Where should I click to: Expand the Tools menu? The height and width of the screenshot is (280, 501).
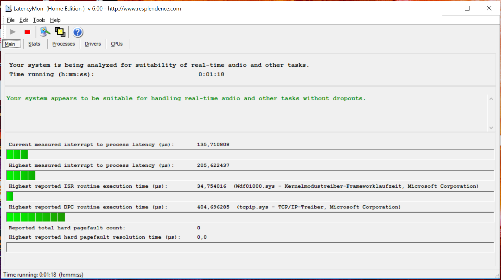click(39, 20)
